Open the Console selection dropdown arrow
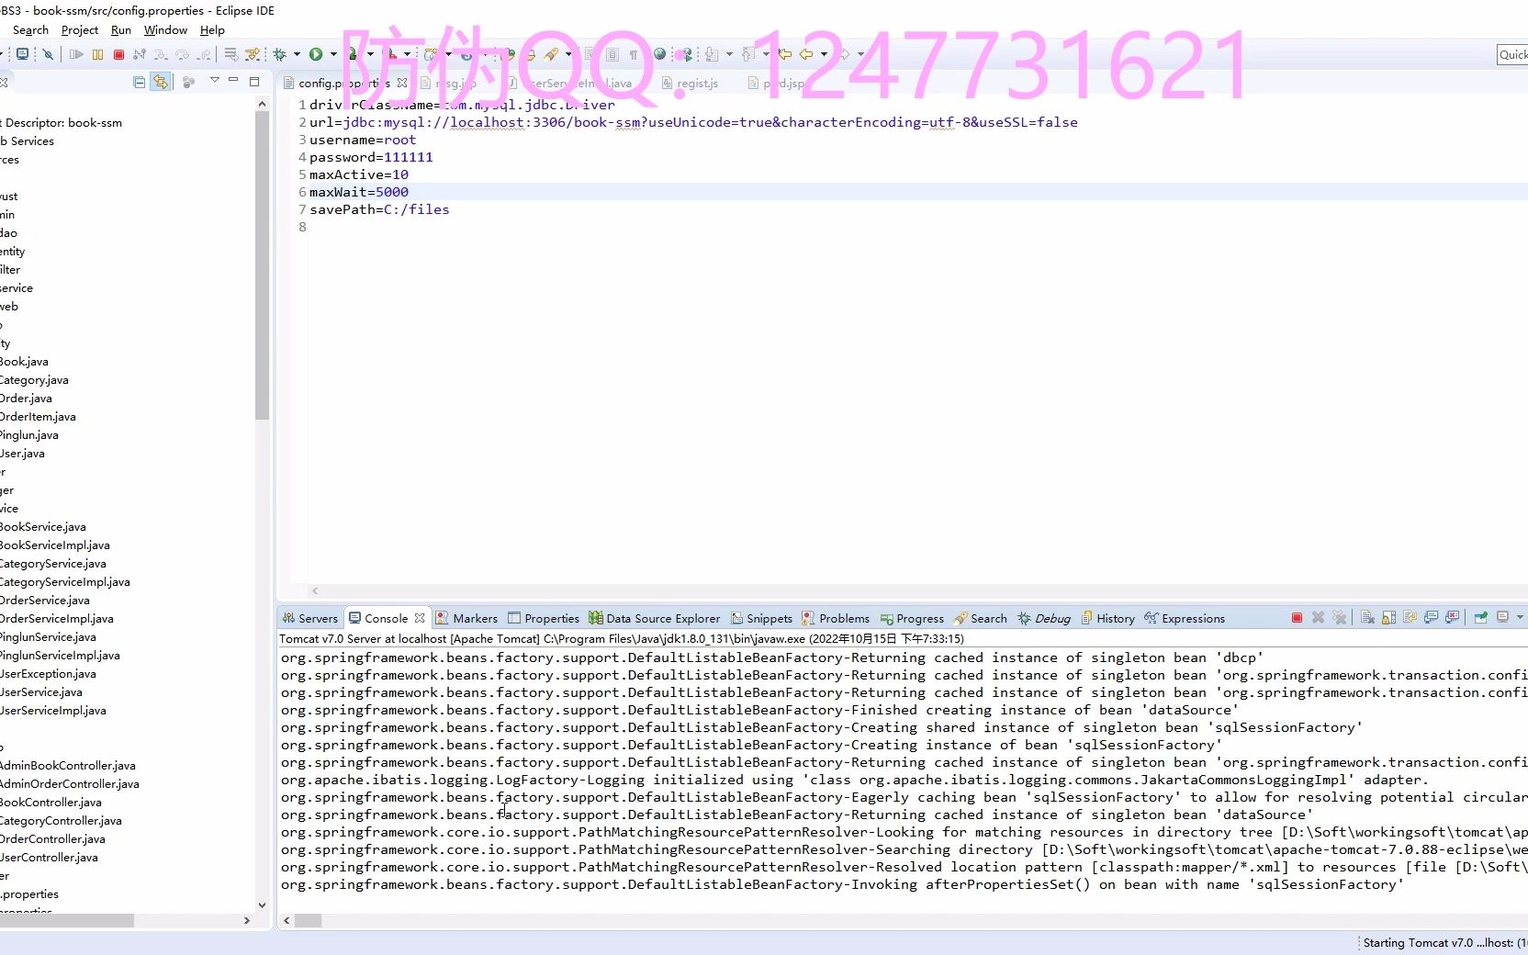Image resolution: width=1528 pixels, height=955 pixels. coord(1520,617)
